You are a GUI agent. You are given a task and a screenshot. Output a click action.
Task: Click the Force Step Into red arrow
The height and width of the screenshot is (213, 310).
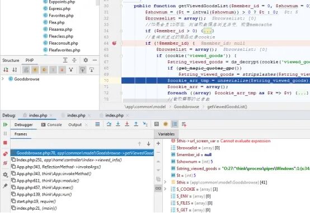[x=127, y=124]
